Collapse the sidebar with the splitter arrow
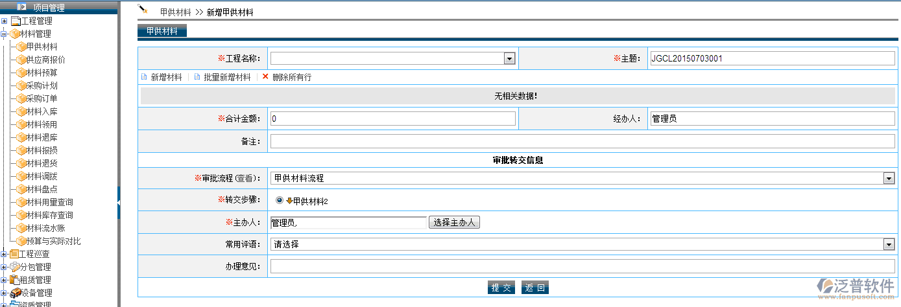 [119, 203]
